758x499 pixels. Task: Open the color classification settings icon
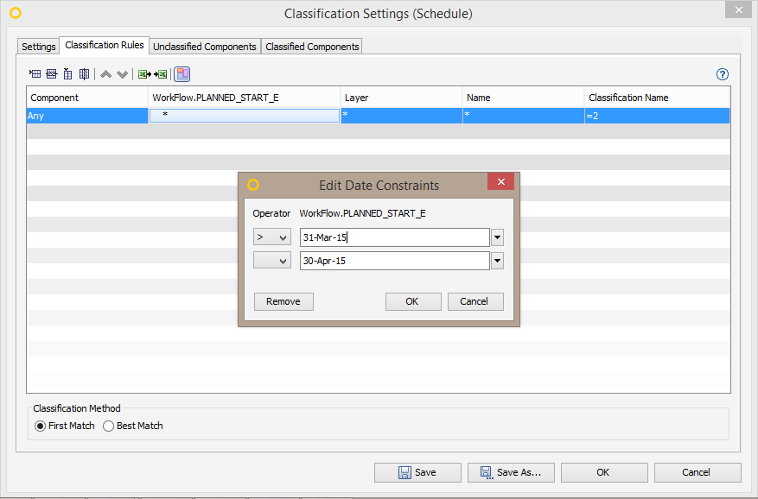[182, 73]
